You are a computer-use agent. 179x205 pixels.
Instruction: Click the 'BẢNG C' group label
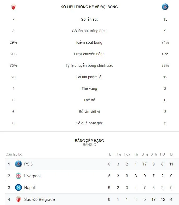pos(89,145)
